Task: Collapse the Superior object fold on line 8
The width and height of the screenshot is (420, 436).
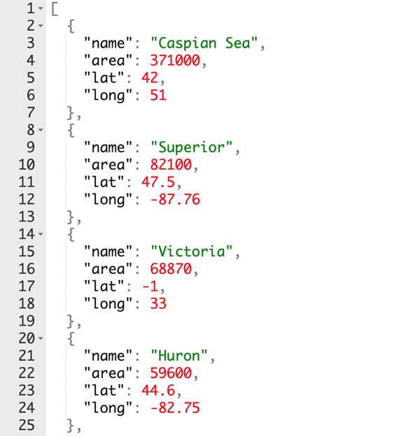Action: [x=41, y=130]
